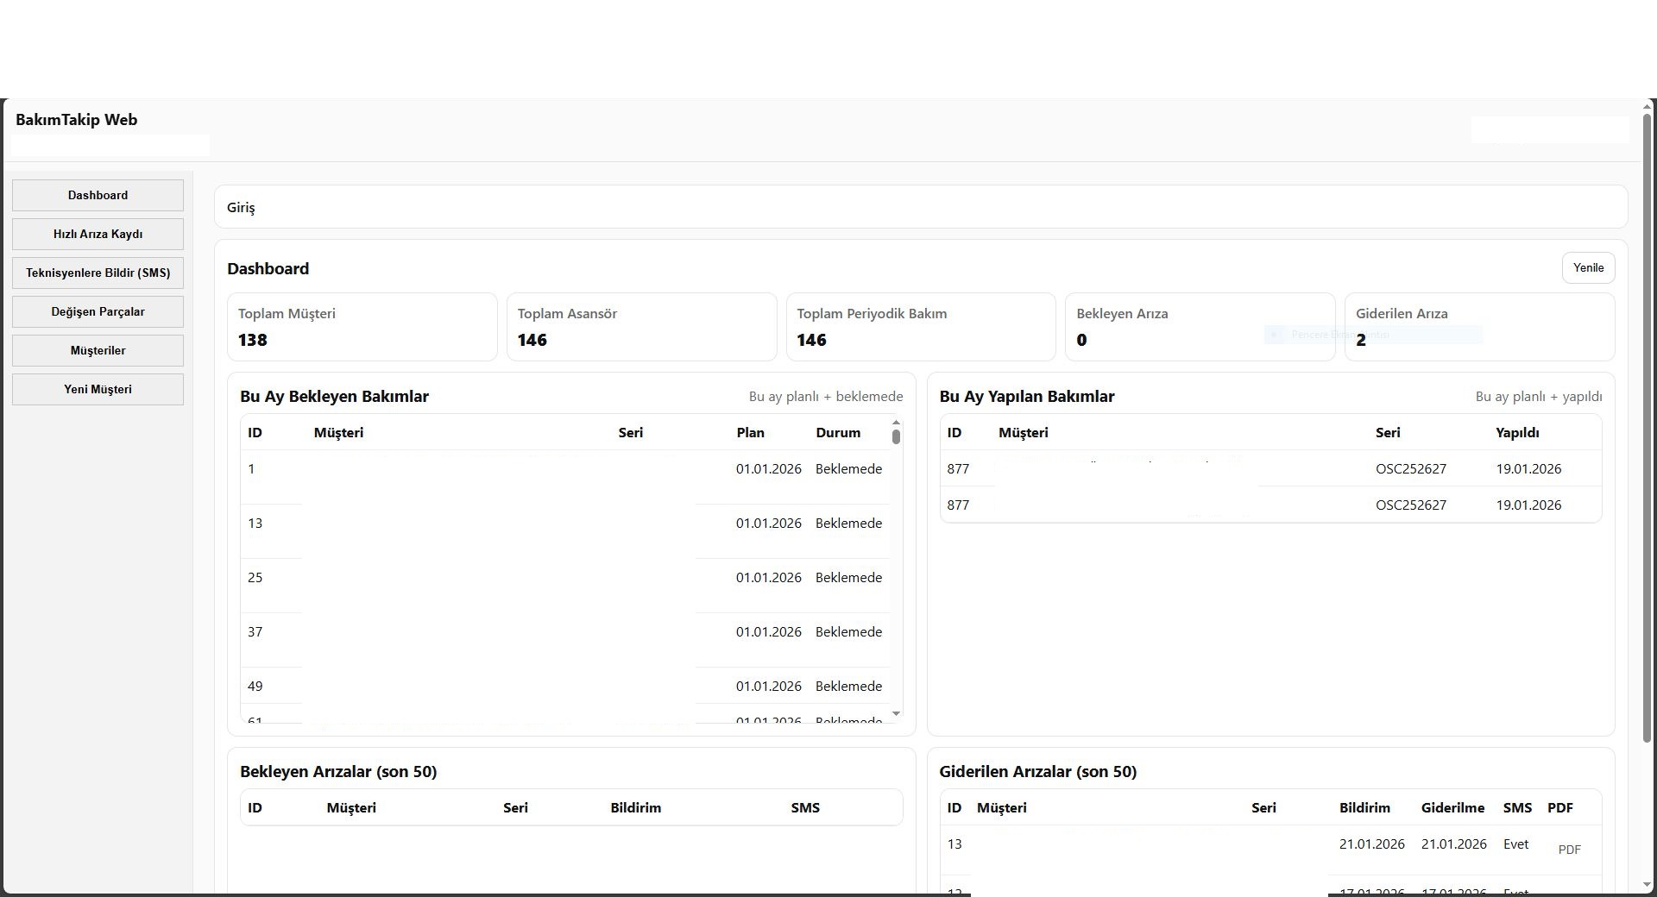Screen dimensions: 1657x897
Task: Select the Toplam Asansör card
Action: tap(642, 327)
